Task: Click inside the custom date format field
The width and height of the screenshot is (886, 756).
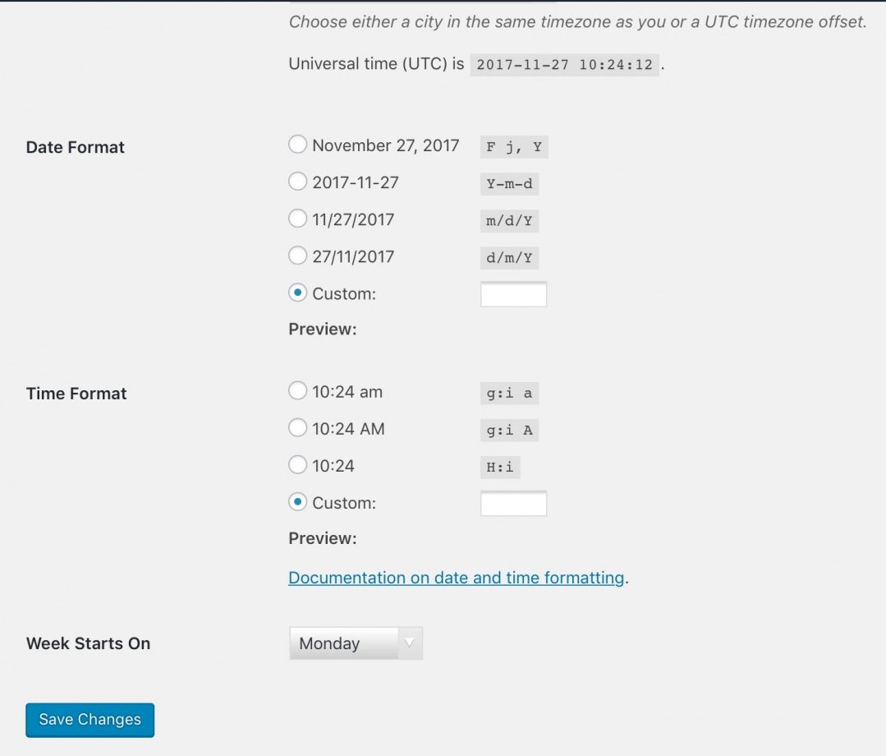Action: pyautogui.click(x=513, y=293)
